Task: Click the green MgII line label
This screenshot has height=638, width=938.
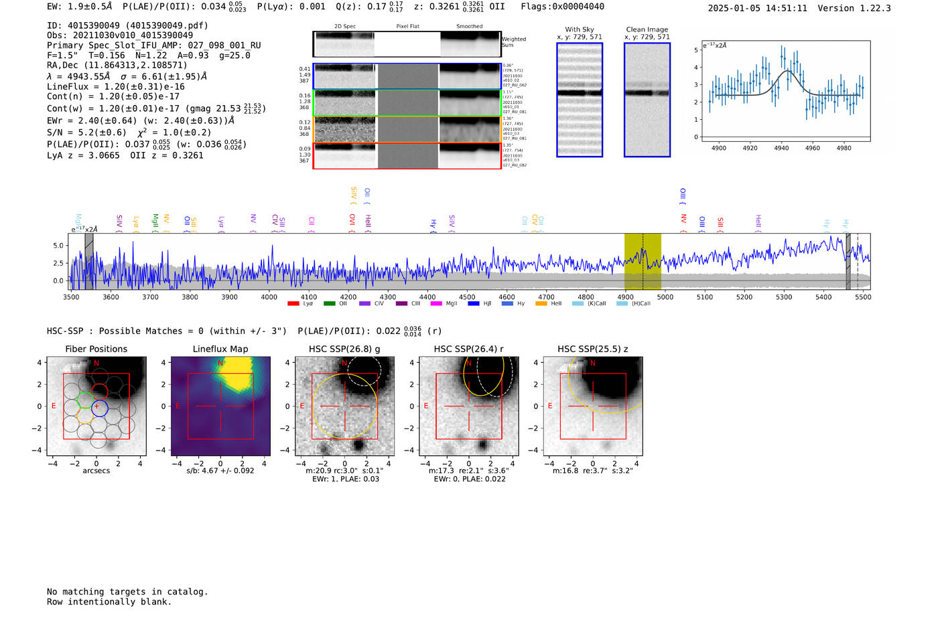Action: point(155,222)
